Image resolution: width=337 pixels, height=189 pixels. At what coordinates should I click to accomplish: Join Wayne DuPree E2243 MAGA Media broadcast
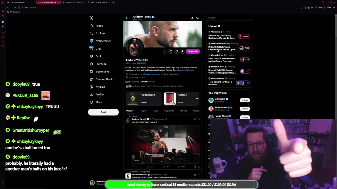tap(229, 58)
